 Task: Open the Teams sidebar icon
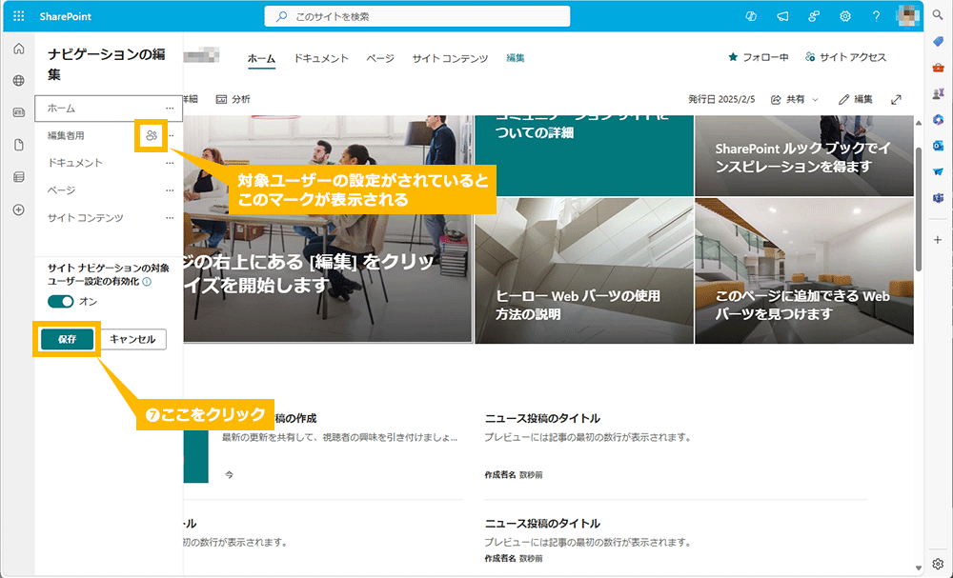938,198
